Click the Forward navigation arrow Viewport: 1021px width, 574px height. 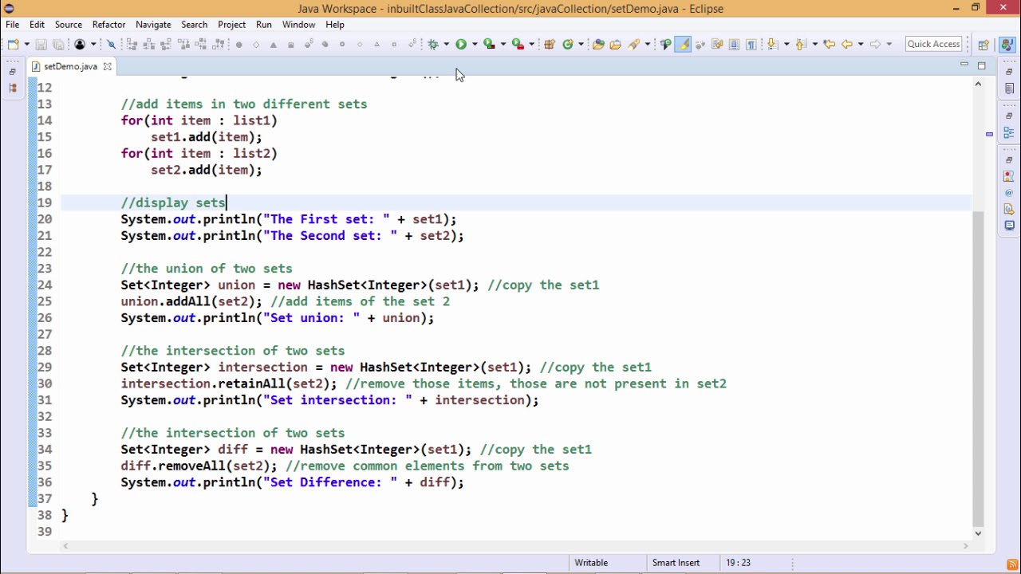pyautogui.click(x=876, y=45)
